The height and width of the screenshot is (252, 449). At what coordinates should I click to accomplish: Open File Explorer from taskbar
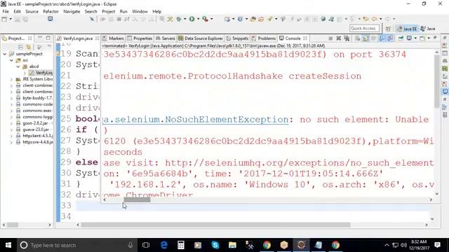(232, 245)
